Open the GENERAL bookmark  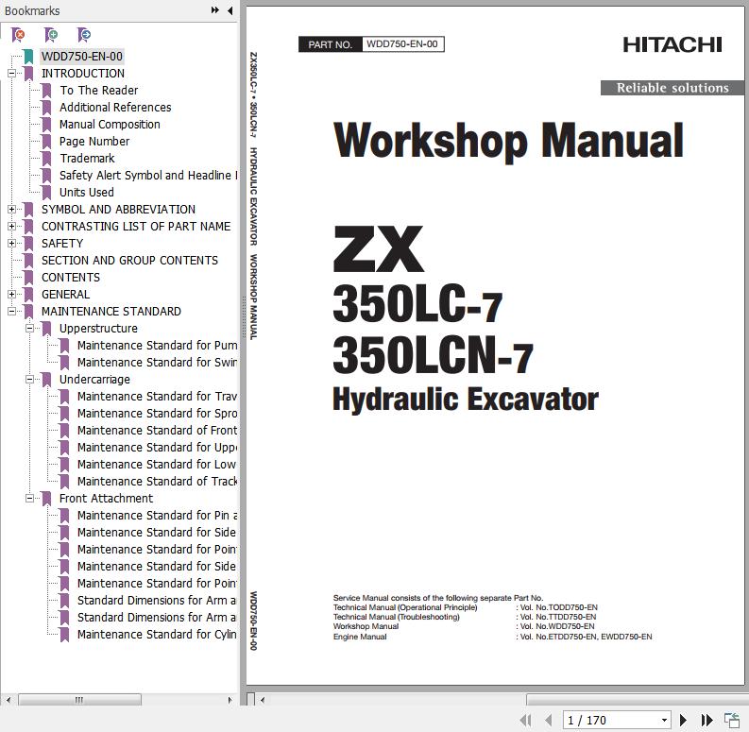65,295
